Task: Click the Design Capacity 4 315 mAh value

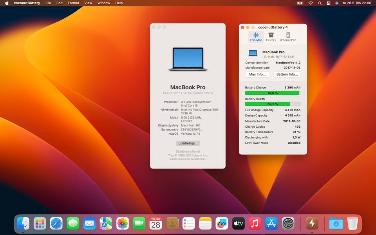Action: 293,115
